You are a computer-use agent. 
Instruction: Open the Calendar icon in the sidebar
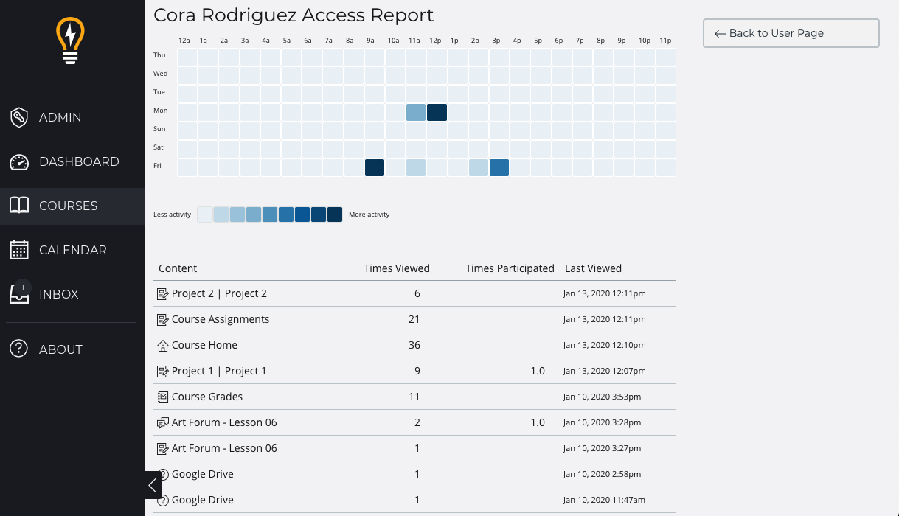19,250
